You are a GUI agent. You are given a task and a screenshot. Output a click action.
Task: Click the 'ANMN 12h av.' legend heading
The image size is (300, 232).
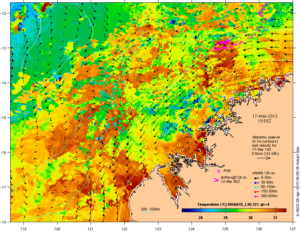264,173
